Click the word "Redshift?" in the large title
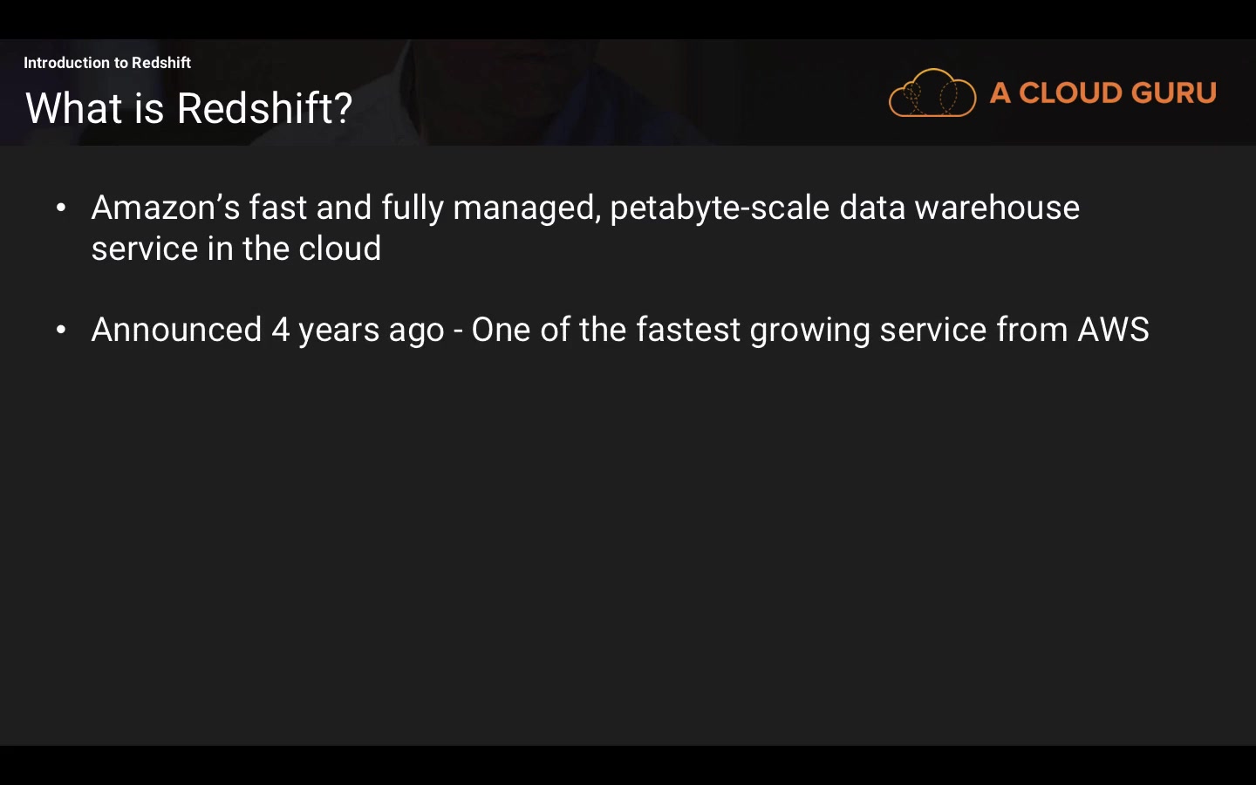This screenshot has width=1256, height=785. tap(264, 108)
